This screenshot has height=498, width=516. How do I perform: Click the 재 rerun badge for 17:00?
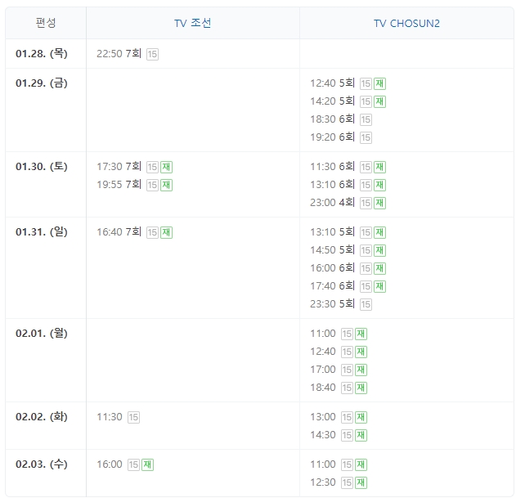(x=361, y=370)
